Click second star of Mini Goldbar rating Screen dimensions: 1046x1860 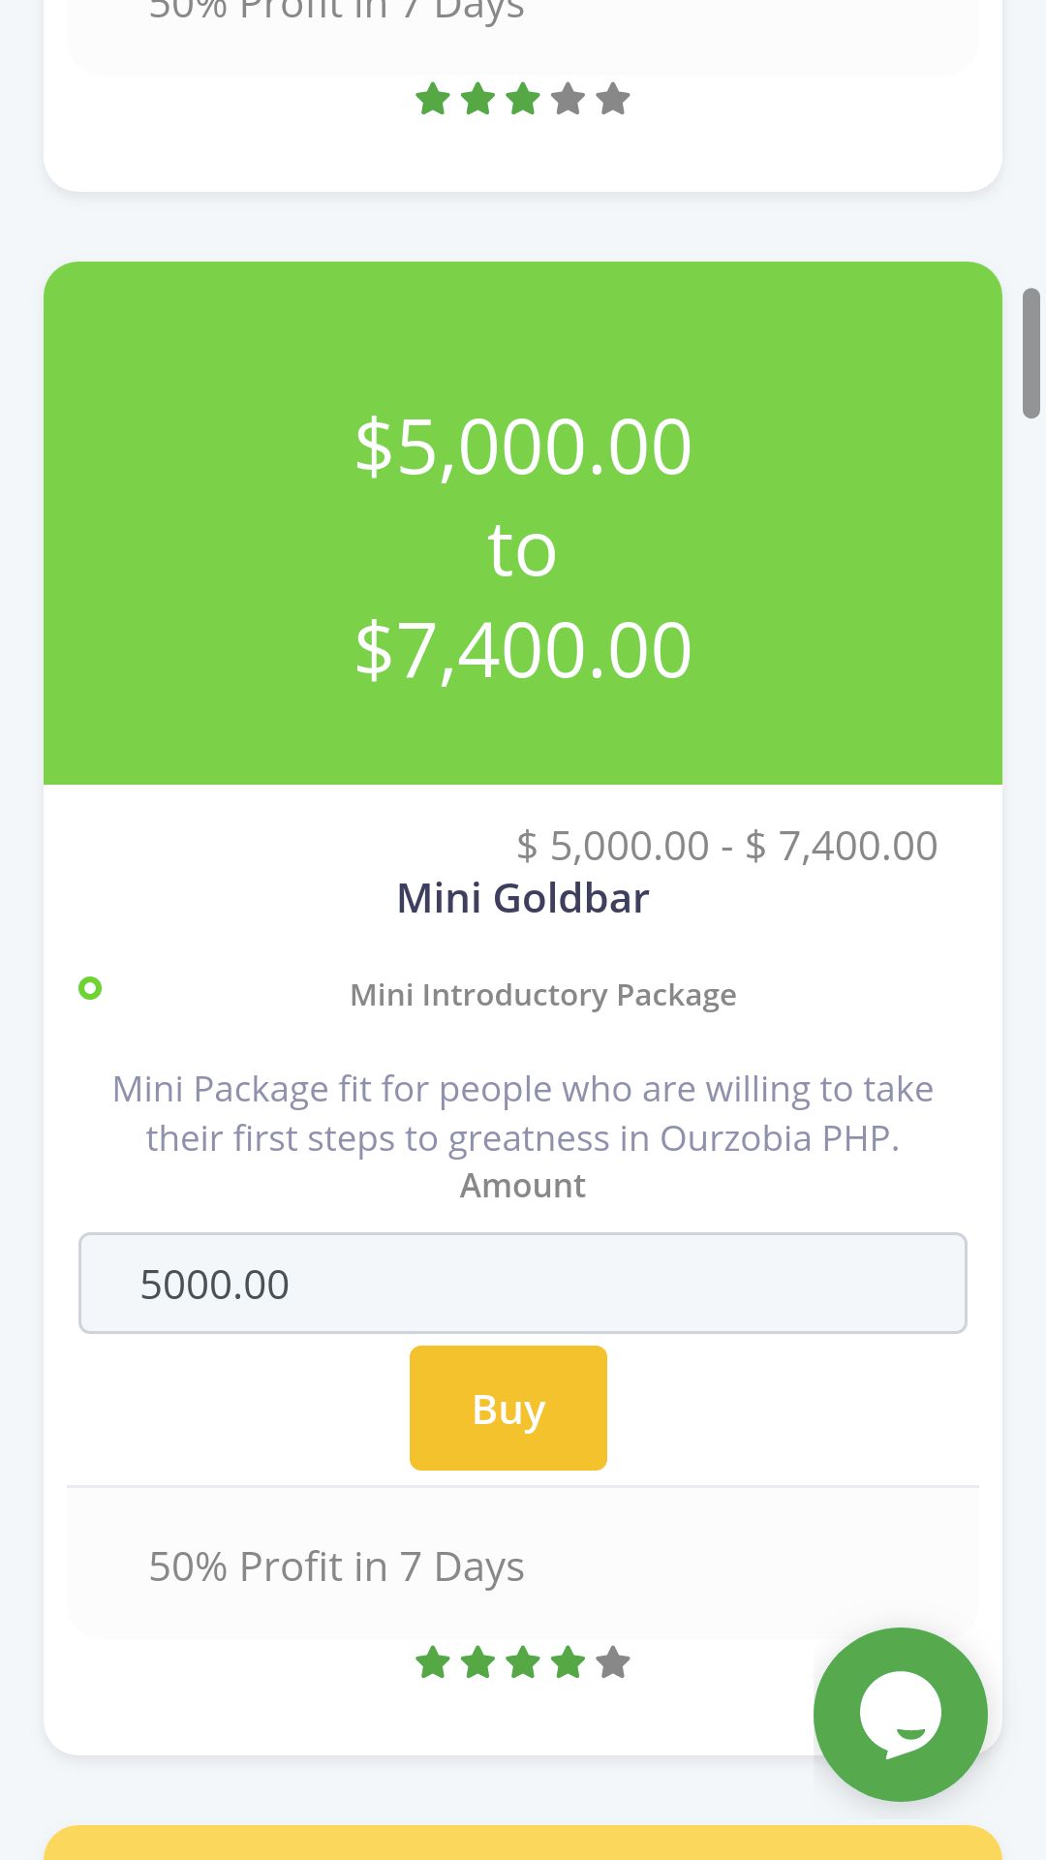click(477, 1663)
